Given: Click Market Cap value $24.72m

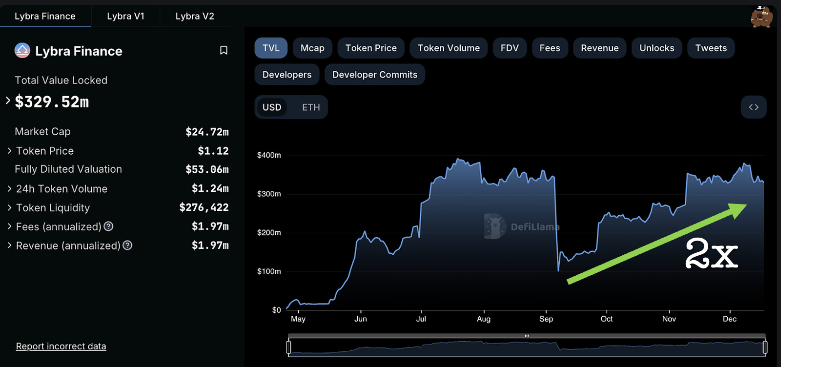Looking at the screenshot, I should click(x=207, y=132).
